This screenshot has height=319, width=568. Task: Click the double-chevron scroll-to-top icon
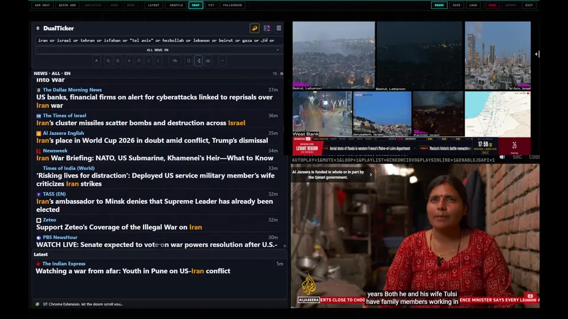point(139,61)
